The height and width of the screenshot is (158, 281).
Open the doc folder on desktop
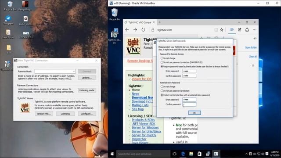(x=9, y=50)
